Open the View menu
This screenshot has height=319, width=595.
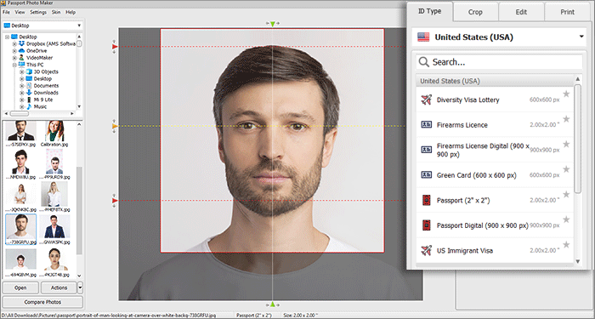(20, 12)
